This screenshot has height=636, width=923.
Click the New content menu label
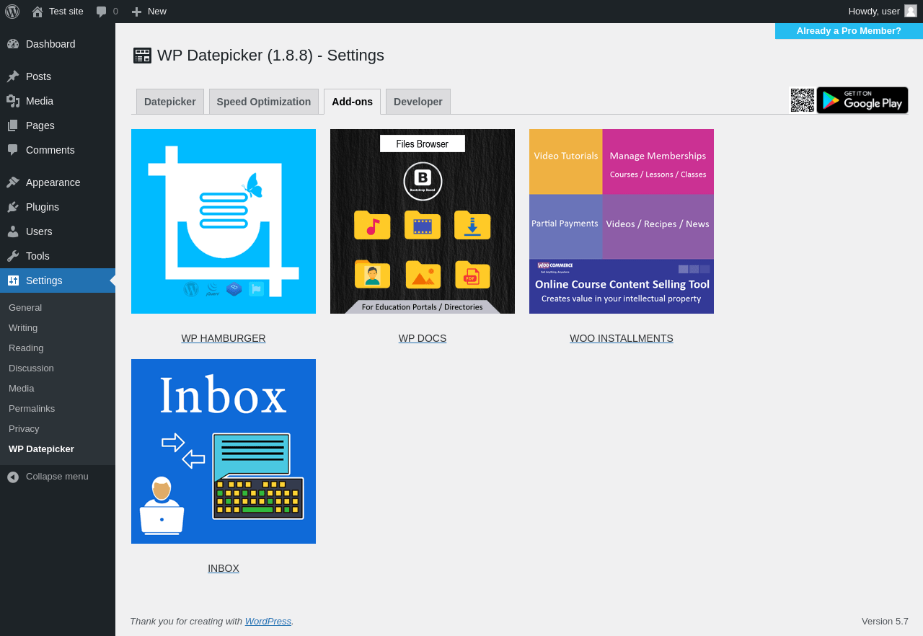[157, 12]
